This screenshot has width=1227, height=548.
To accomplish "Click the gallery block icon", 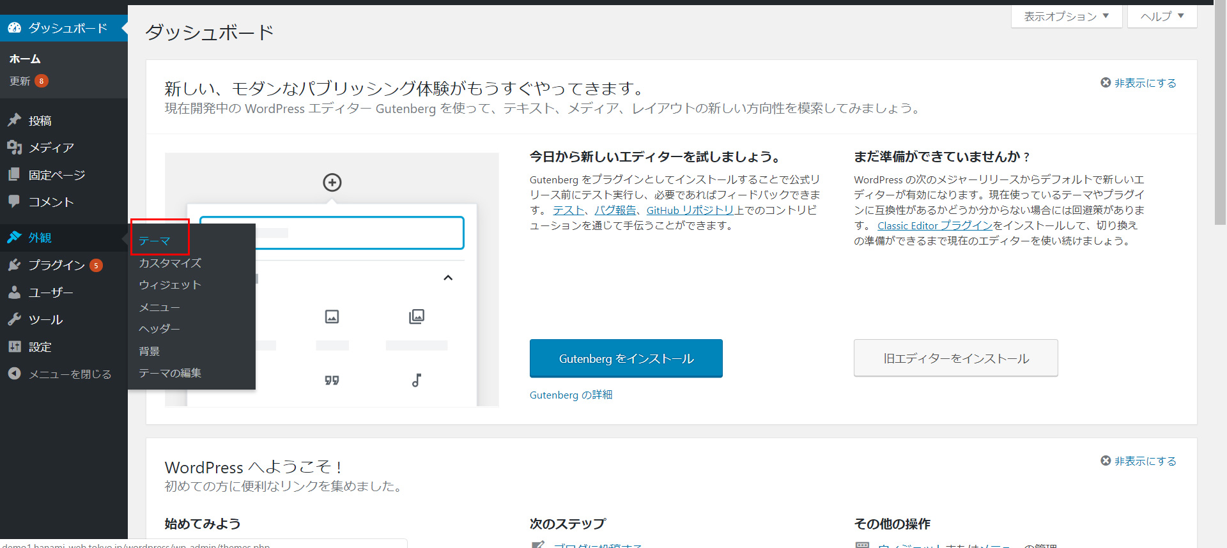I will 417,316.
